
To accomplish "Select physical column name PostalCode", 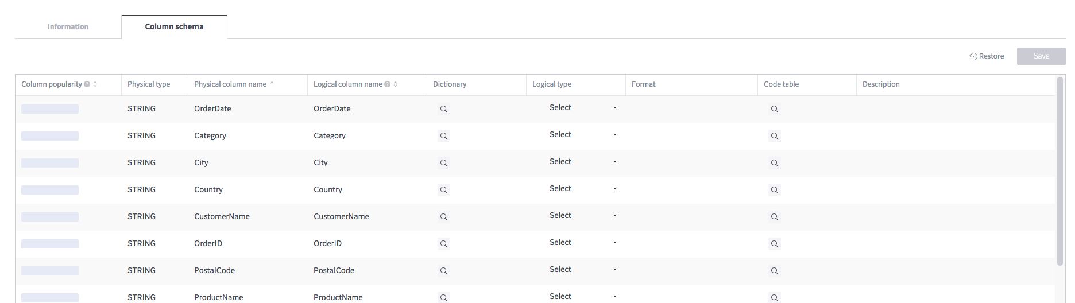I will 214,271.
